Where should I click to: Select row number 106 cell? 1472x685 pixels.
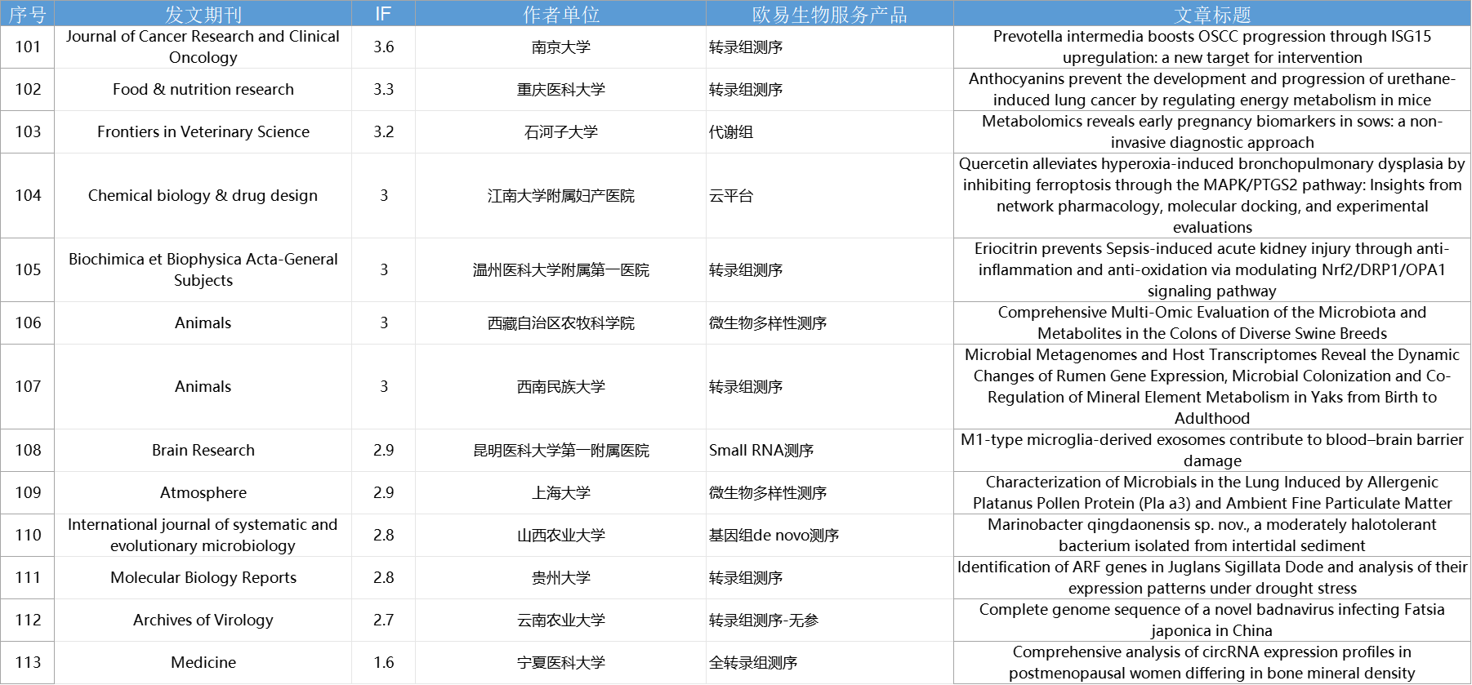(x=28, y=323)
